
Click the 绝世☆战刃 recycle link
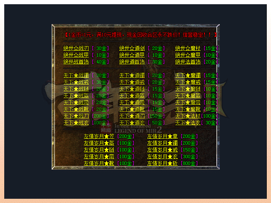tap(76, 49)
